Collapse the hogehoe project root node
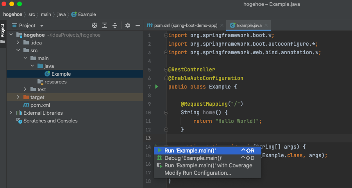 (11, 35)
